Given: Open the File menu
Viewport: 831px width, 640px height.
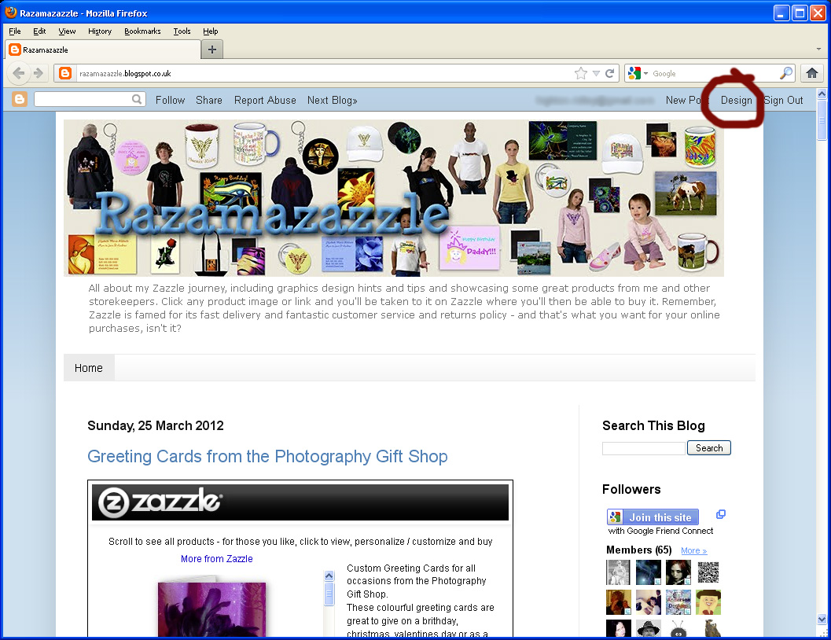Looking at the screenshot, I should (15, 31).
